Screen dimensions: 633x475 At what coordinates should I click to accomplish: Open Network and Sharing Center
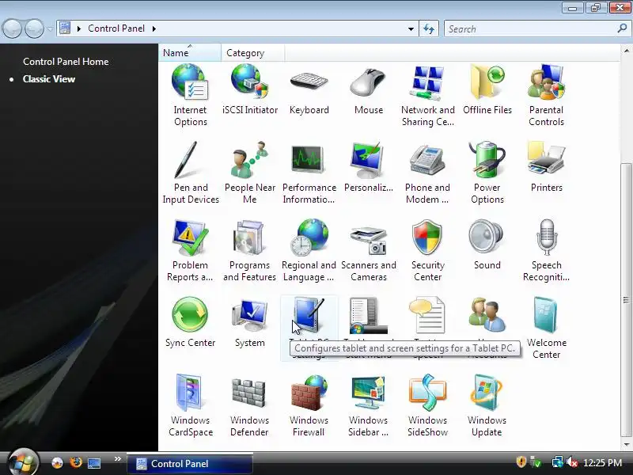pos(428,96)
